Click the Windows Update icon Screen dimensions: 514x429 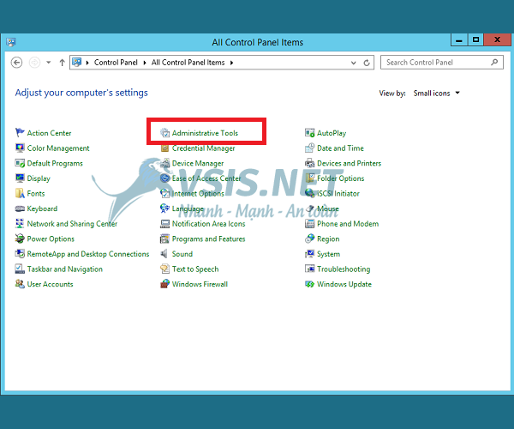point(309,284)
